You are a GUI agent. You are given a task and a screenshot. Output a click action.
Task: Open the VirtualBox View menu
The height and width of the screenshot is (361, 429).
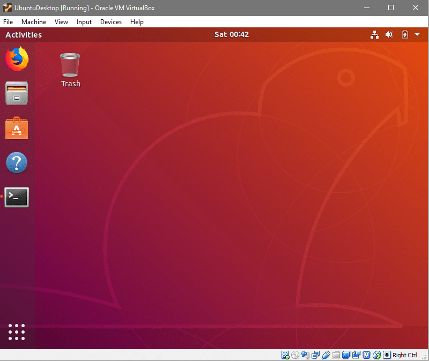pyautogui.click(x=61, y=22)
